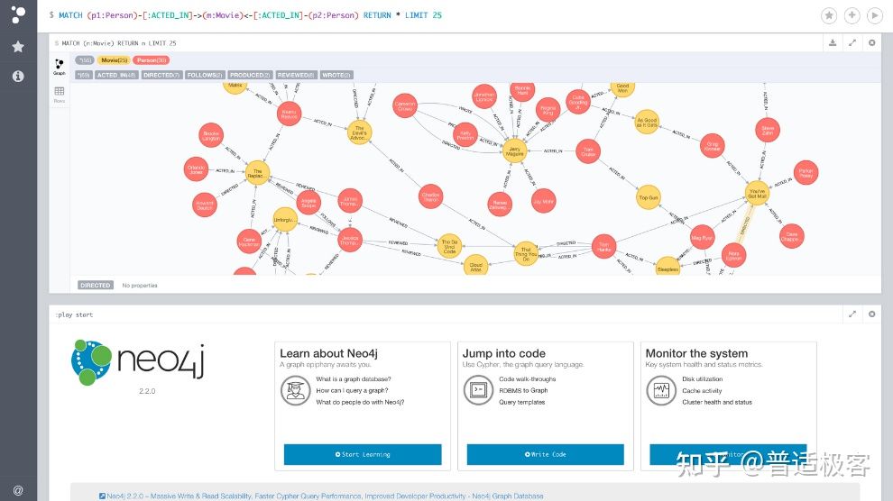This screenshot has height=501, width=893.
Task: Select The Replacements movie node
Action: (x=257, y=173)
